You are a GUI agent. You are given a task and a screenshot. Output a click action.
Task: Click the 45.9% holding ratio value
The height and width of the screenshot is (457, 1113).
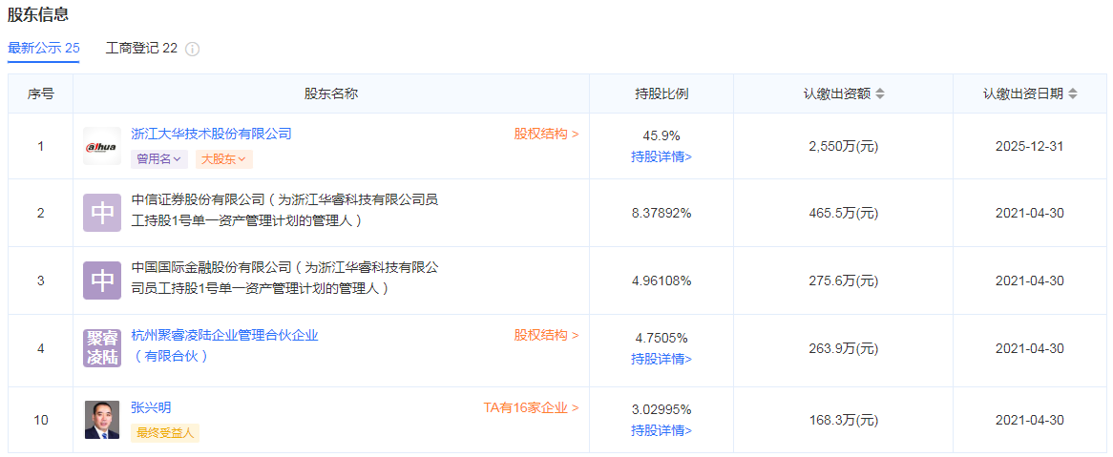(x=661, y=135)
